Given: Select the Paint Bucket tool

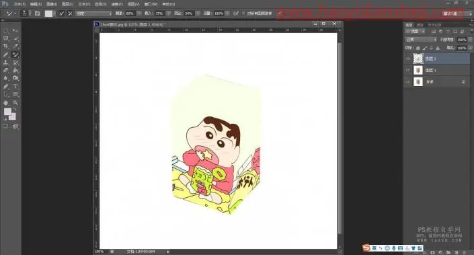Looking at the screenshot, I should click(x=15, y=70).
